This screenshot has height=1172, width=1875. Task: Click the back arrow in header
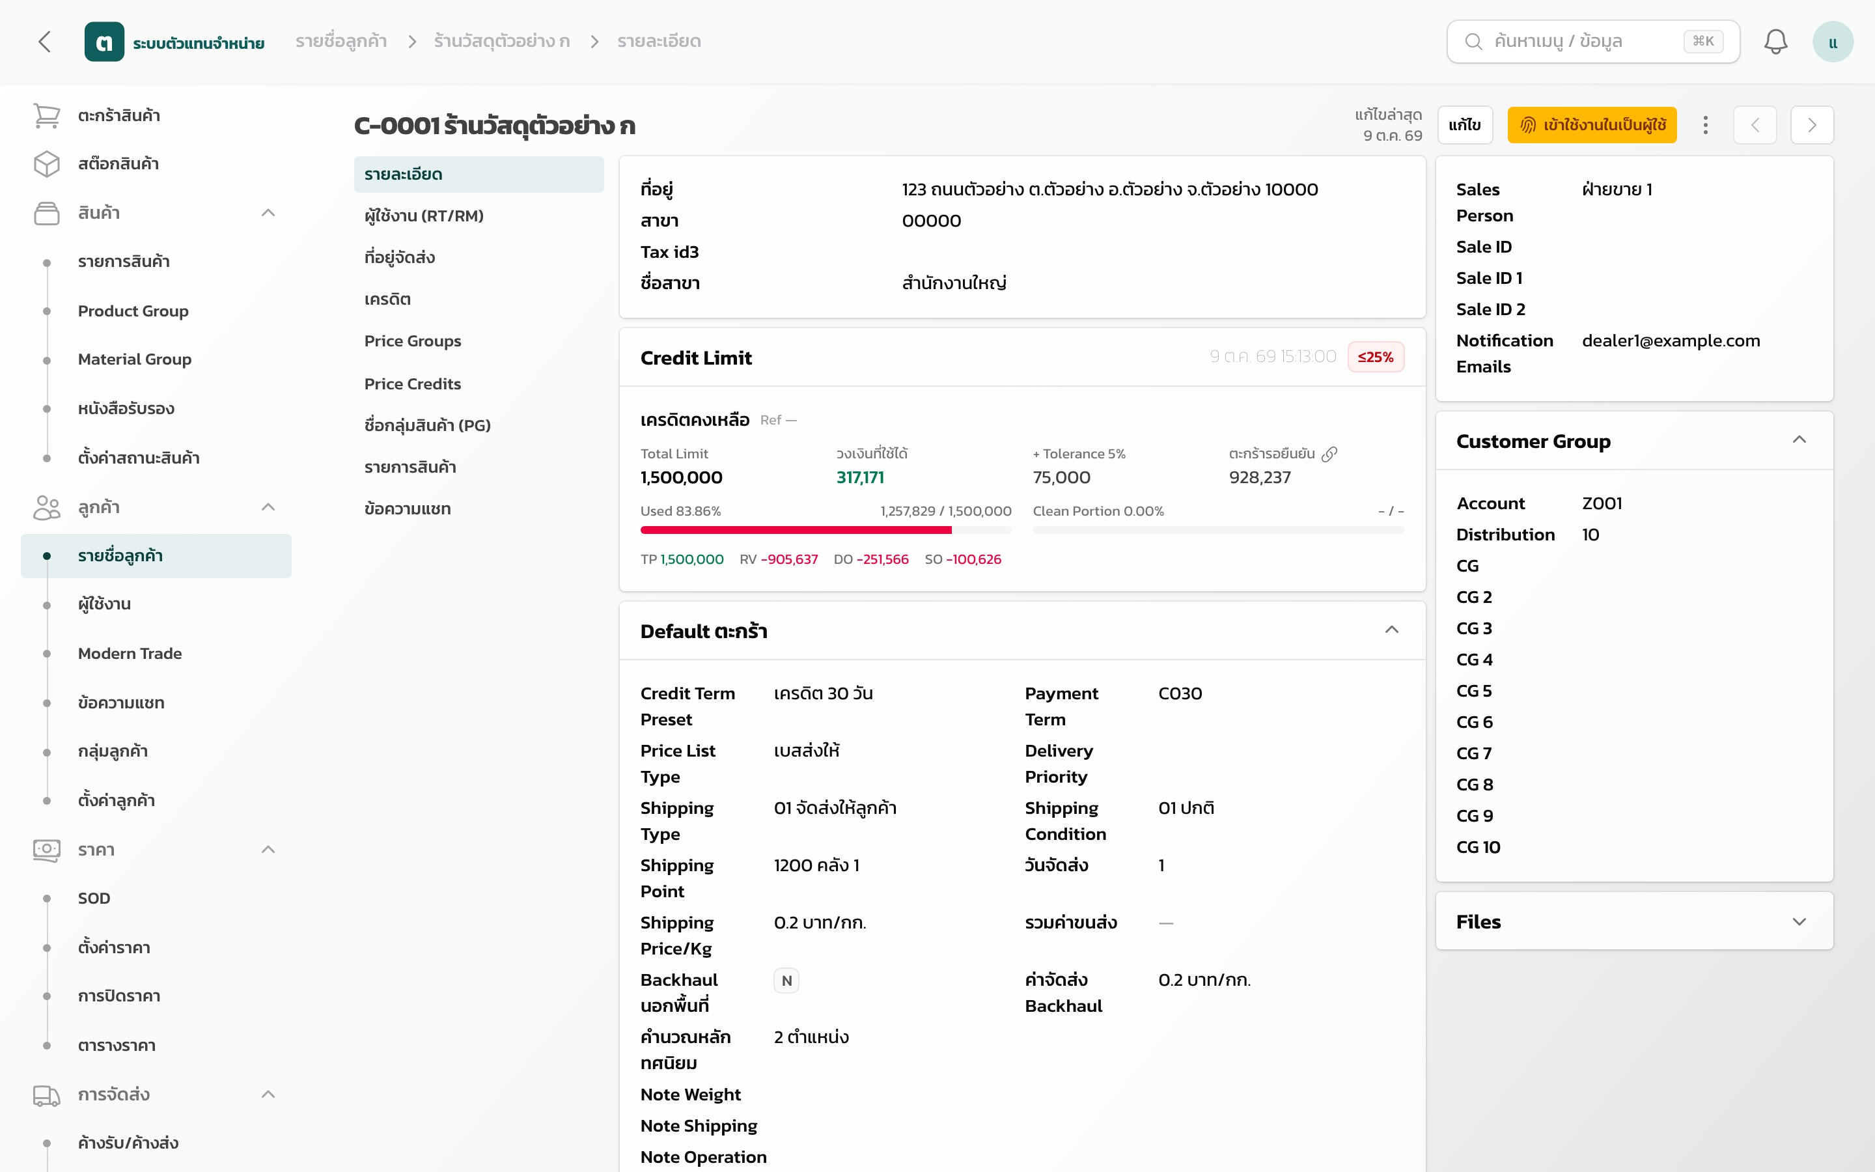tap(45, 42)
